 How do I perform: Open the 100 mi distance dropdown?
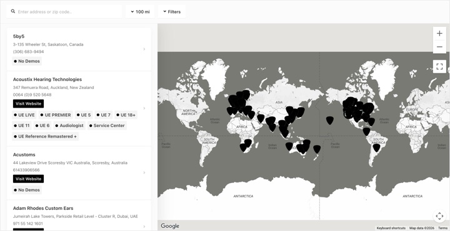pos(140,12)
